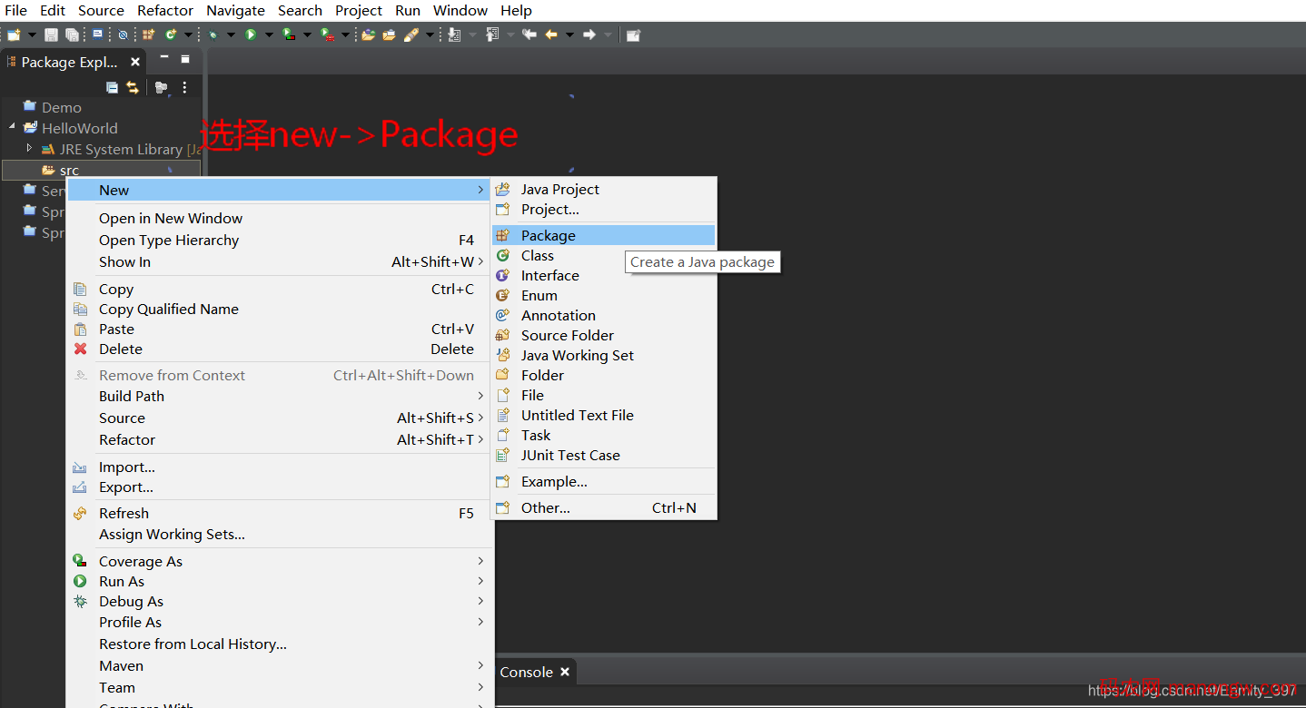Expand the JRE System Library node
Image resolution: width=1306 pixels, height=708 pixels.
[x=30, y=148]
